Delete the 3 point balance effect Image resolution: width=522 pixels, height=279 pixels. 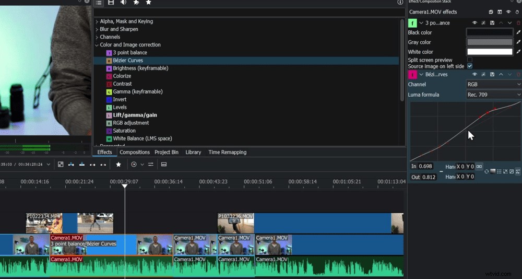coord(518,23)
